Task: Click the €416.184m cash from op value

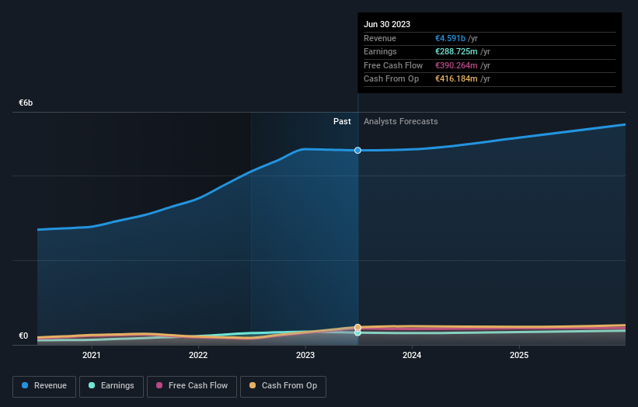Action: [456, 79]
